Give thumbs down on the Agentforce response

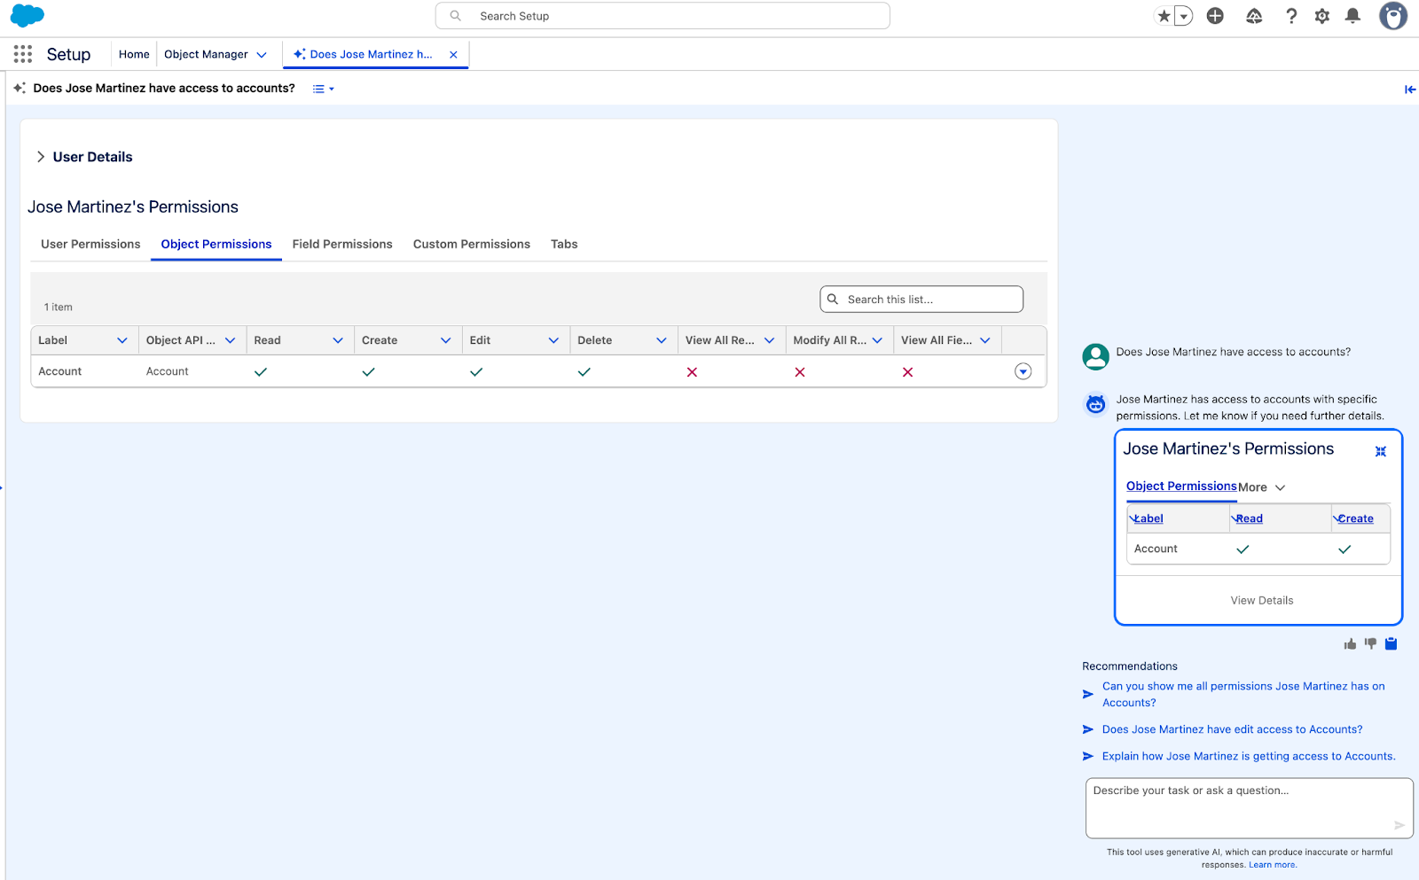click(1370, 643)
